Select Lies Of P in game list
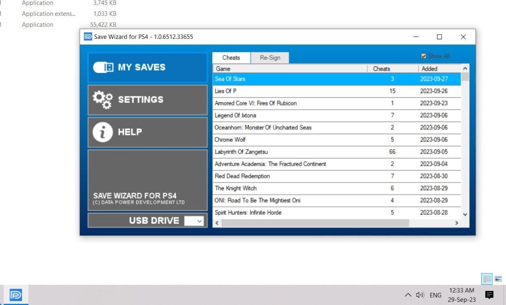506x305 pixels. click(336, 91)
